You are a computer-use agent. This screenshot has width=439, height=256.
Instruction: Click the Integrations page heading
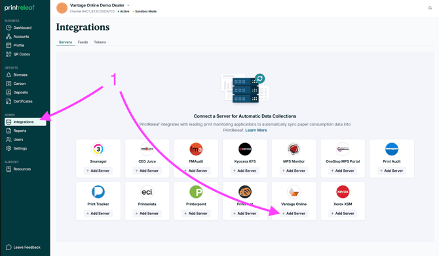[83, 27]
